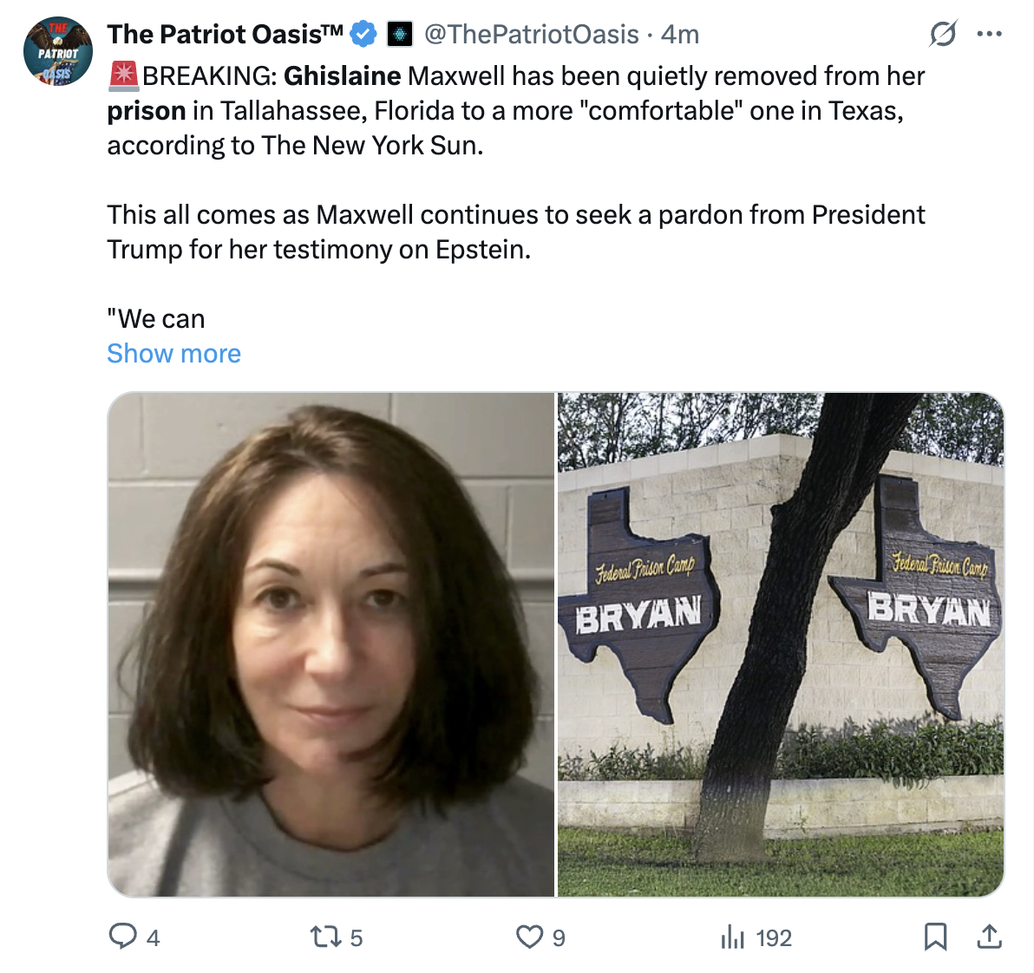Open the @ThePatriotOasis handle link

pyautogui.click(x=531, y=35)
